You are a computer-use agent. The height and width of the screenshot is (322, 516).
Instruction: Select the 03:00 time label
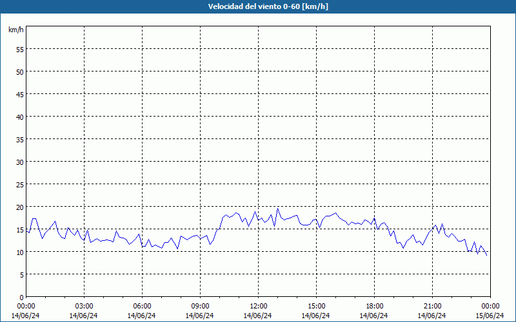click(x=84, y=307)
